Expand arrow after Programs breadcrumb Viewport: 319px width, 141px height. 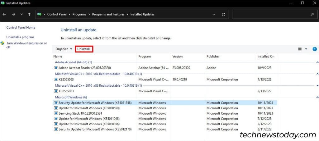pyautogui.click(x=89, y=14)
